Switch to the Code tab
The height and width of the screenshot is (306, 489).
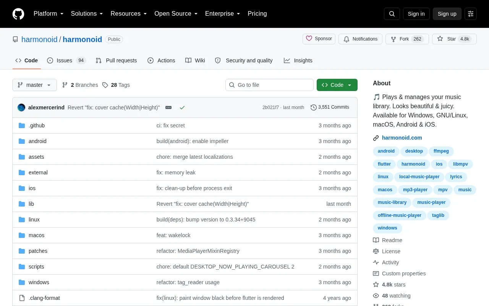coord(27,60)
